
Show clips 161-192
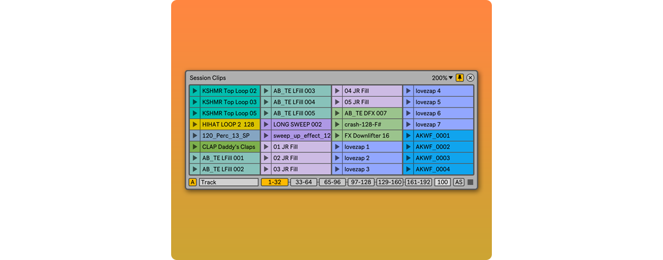click(419, 183)
